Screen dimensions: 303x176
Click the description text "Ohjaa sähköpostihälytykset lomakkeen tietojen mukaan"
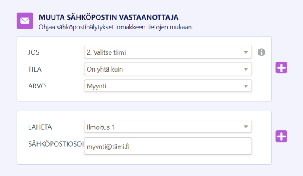pos(116,27)
